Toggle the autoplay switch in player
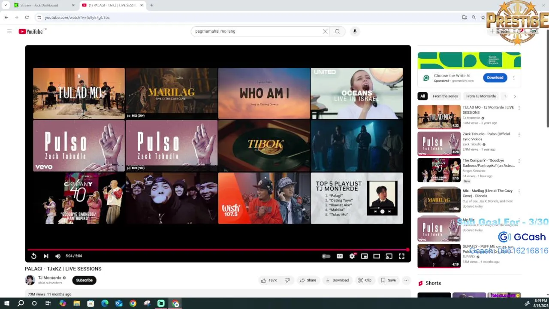549x309 pixels. point(326,256)
